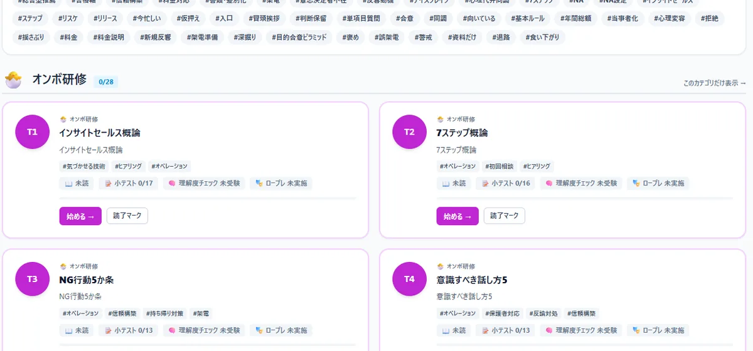Click the book icon in T4's 未読 chip
Image resolution: width=753 pixels, height=351 pixels.
tap(446, 330)
